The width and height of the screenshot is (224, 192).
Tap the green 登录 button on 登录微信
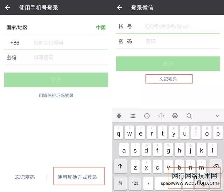click(x=168, y=64)
